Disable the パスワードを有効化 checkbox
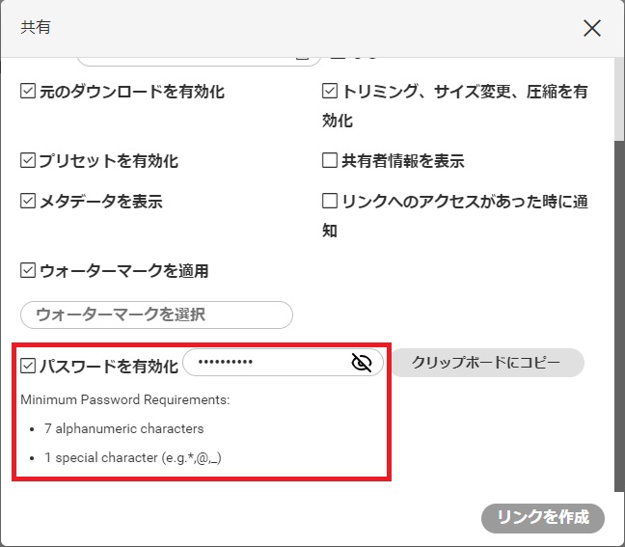 28,366
